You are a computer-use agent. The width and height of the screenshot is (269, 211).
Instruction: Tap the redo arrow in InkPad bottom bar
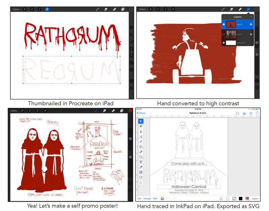coord(175,199)
